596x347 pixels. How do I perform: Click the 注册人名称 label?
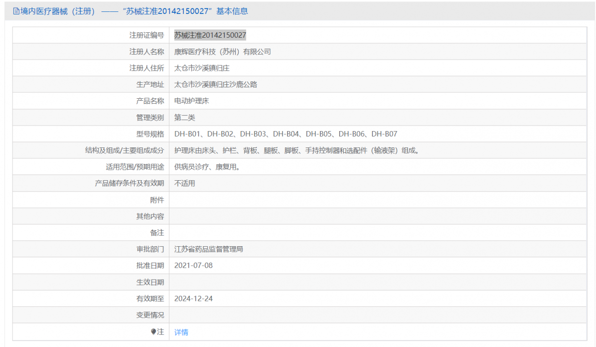tap(147, 52)
